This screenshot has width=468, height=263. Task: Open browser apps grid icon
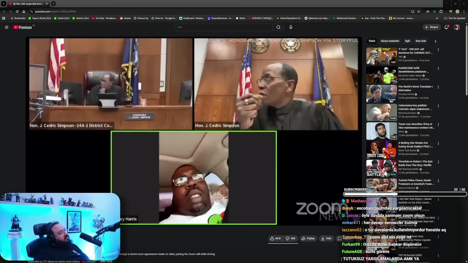click(x=4, y=18)
